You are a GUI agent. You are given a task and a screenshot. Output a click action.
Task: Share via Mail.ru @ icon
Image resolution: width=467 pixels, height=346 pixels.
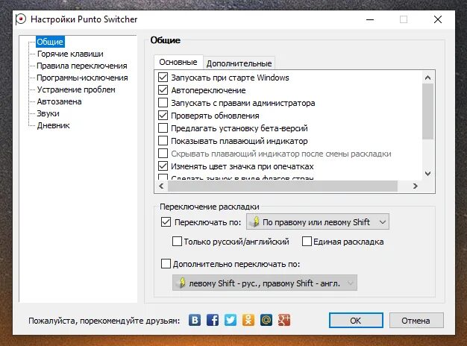pos(266,321)
